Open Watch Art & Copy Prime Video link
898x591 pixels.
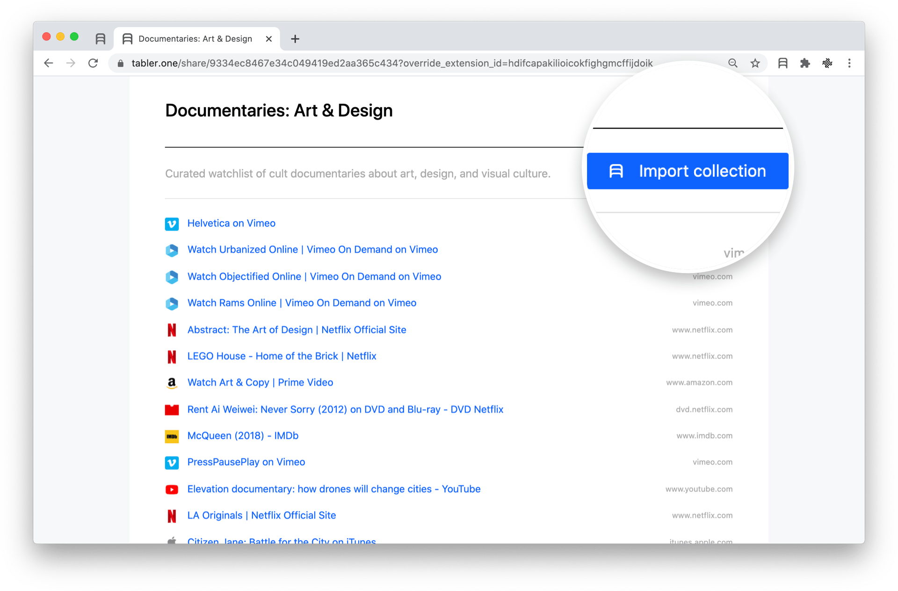pyautogui.click(x=260, y=382)
